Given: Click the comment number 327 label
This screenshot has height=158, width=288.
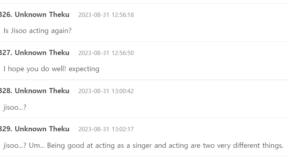Looking at the screenshot, I should pos(6,53).
